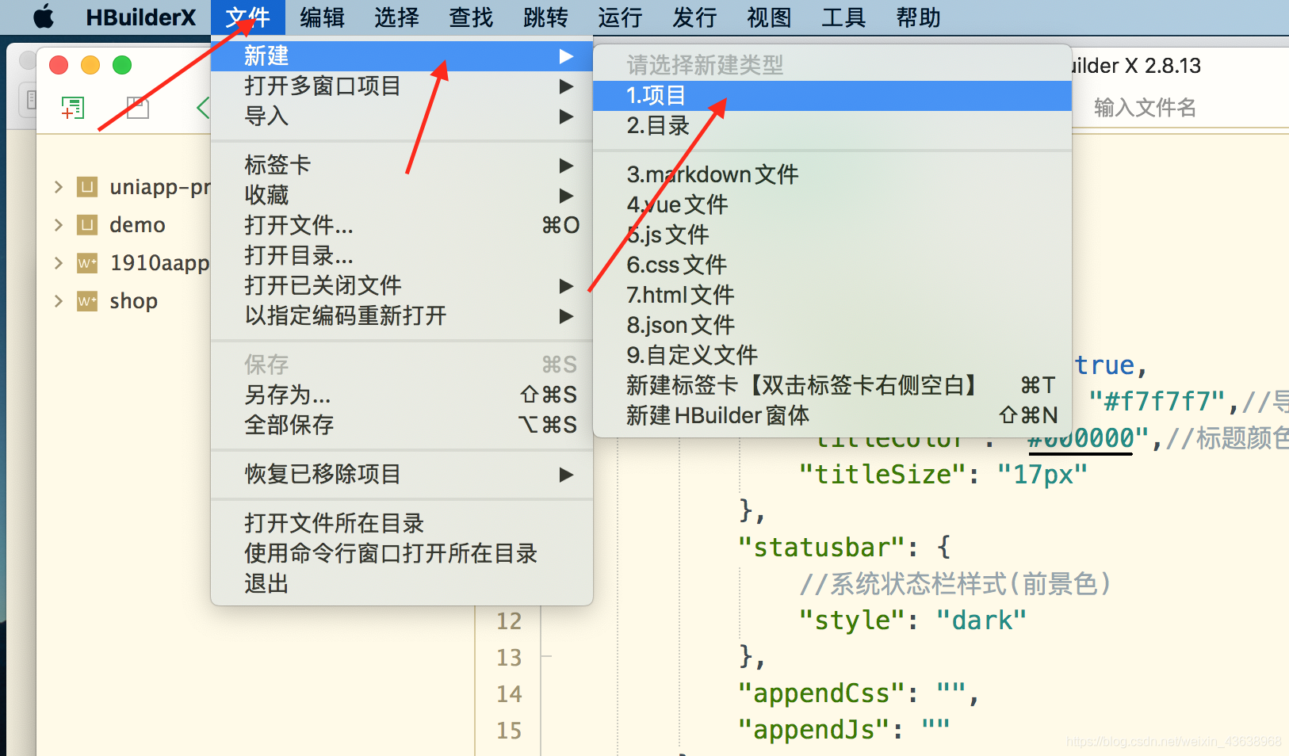Click the shop project icon
This screenshot has width=1289, height=756.
click(x=87, y=301)
